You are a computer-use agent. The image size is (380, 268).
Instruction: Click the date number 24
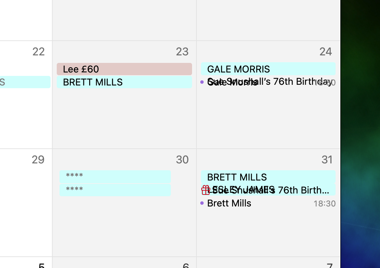click(325, 52)
